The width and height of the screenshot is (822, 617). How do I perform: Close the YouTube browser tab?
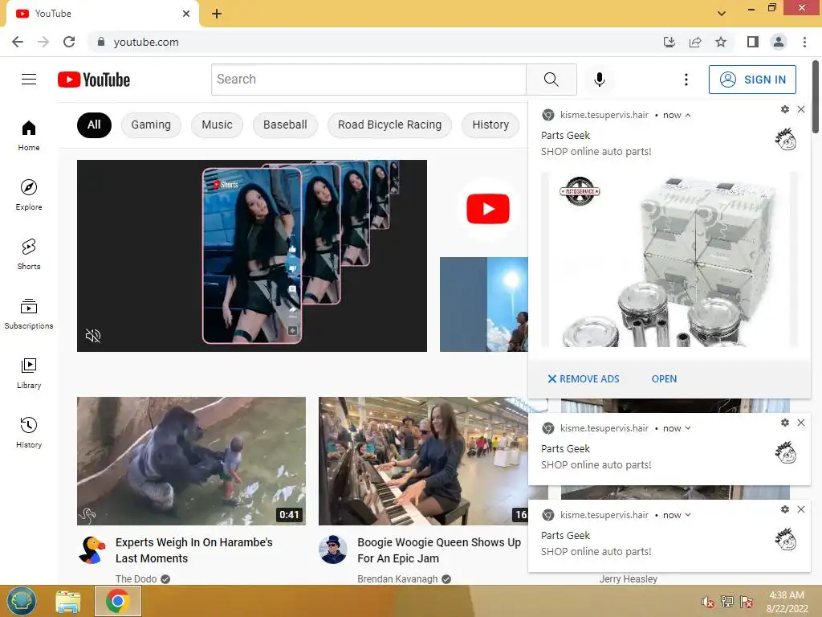(x=186, y=14)
